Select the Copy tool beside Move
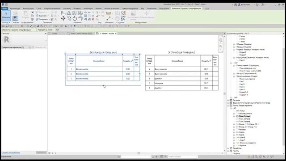Image resolution: width=286 pixels, height=161 pixels. point(69,18)
